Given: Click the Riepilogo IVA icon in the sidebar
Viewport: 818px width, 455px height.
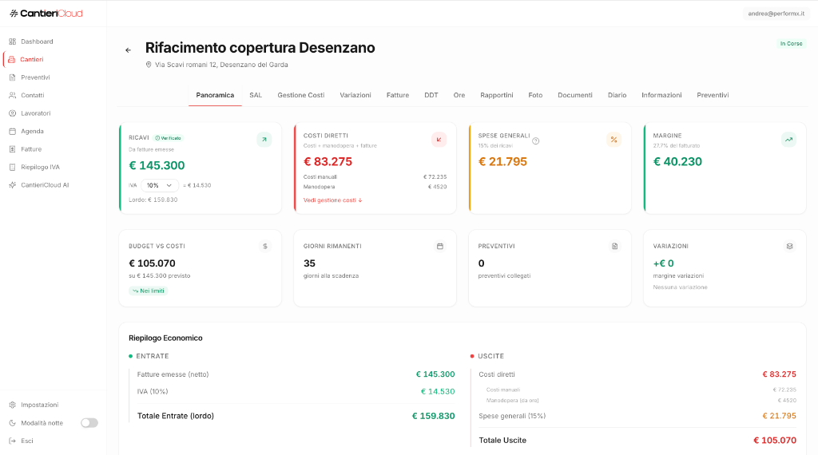Looking at the screenshot, I should (13, 168).
